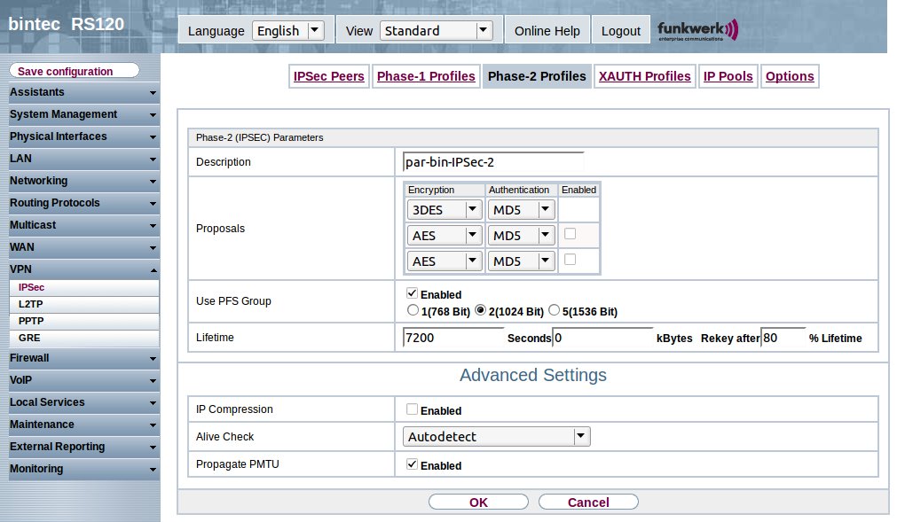The image size is (897, 522).
Task: Select PFS group 5 (1536 Bit)
Action: click(555, 311)
